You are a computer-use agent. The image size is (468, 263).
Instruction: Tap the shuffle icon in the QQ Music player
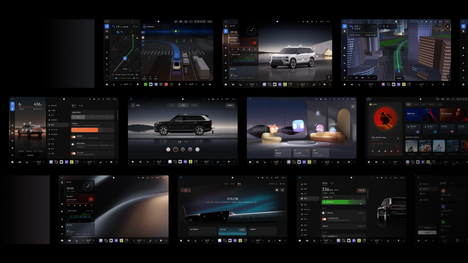373,151
